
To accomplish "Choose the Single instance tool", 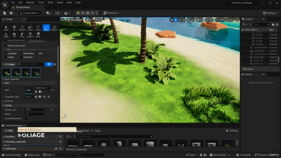I will click(6, 35).
